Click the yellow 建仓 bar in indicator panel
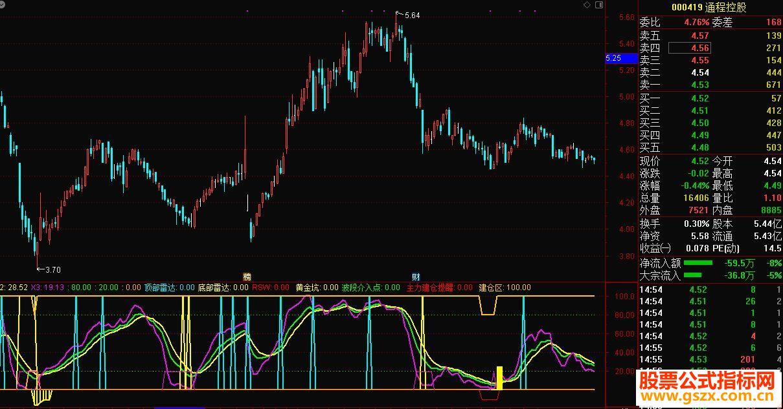Image resolution: width=783 pixels, height=409 pixels. [x=499, y=377]
